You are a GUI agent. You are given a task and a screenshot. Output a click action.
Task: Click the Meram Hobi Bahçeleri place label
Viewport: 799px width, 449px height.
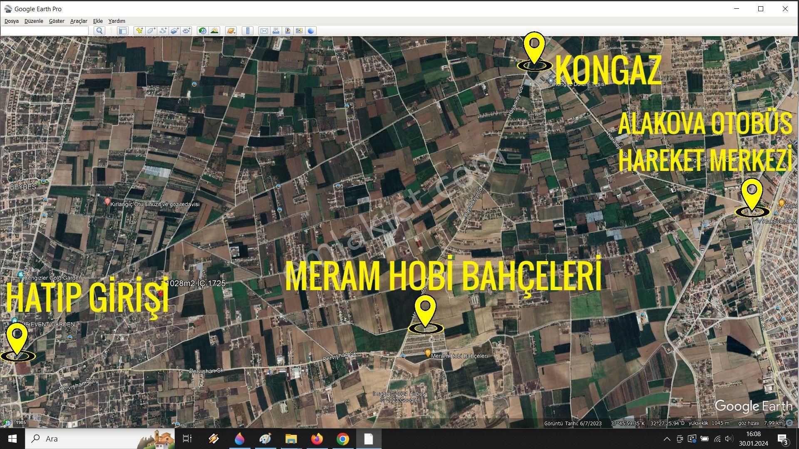click(x=459, y=356)
